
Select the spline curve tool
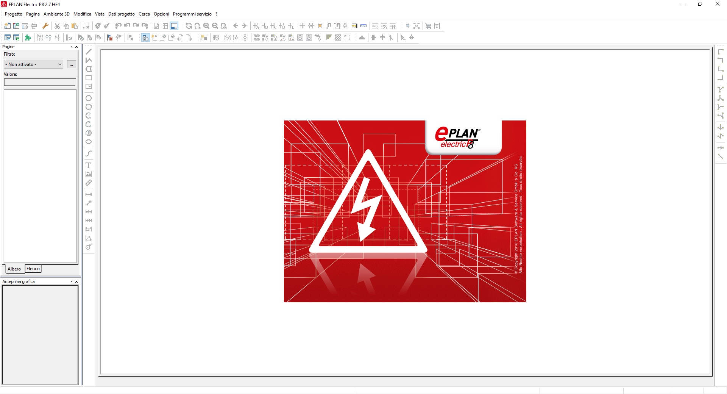tap(89, 153)
